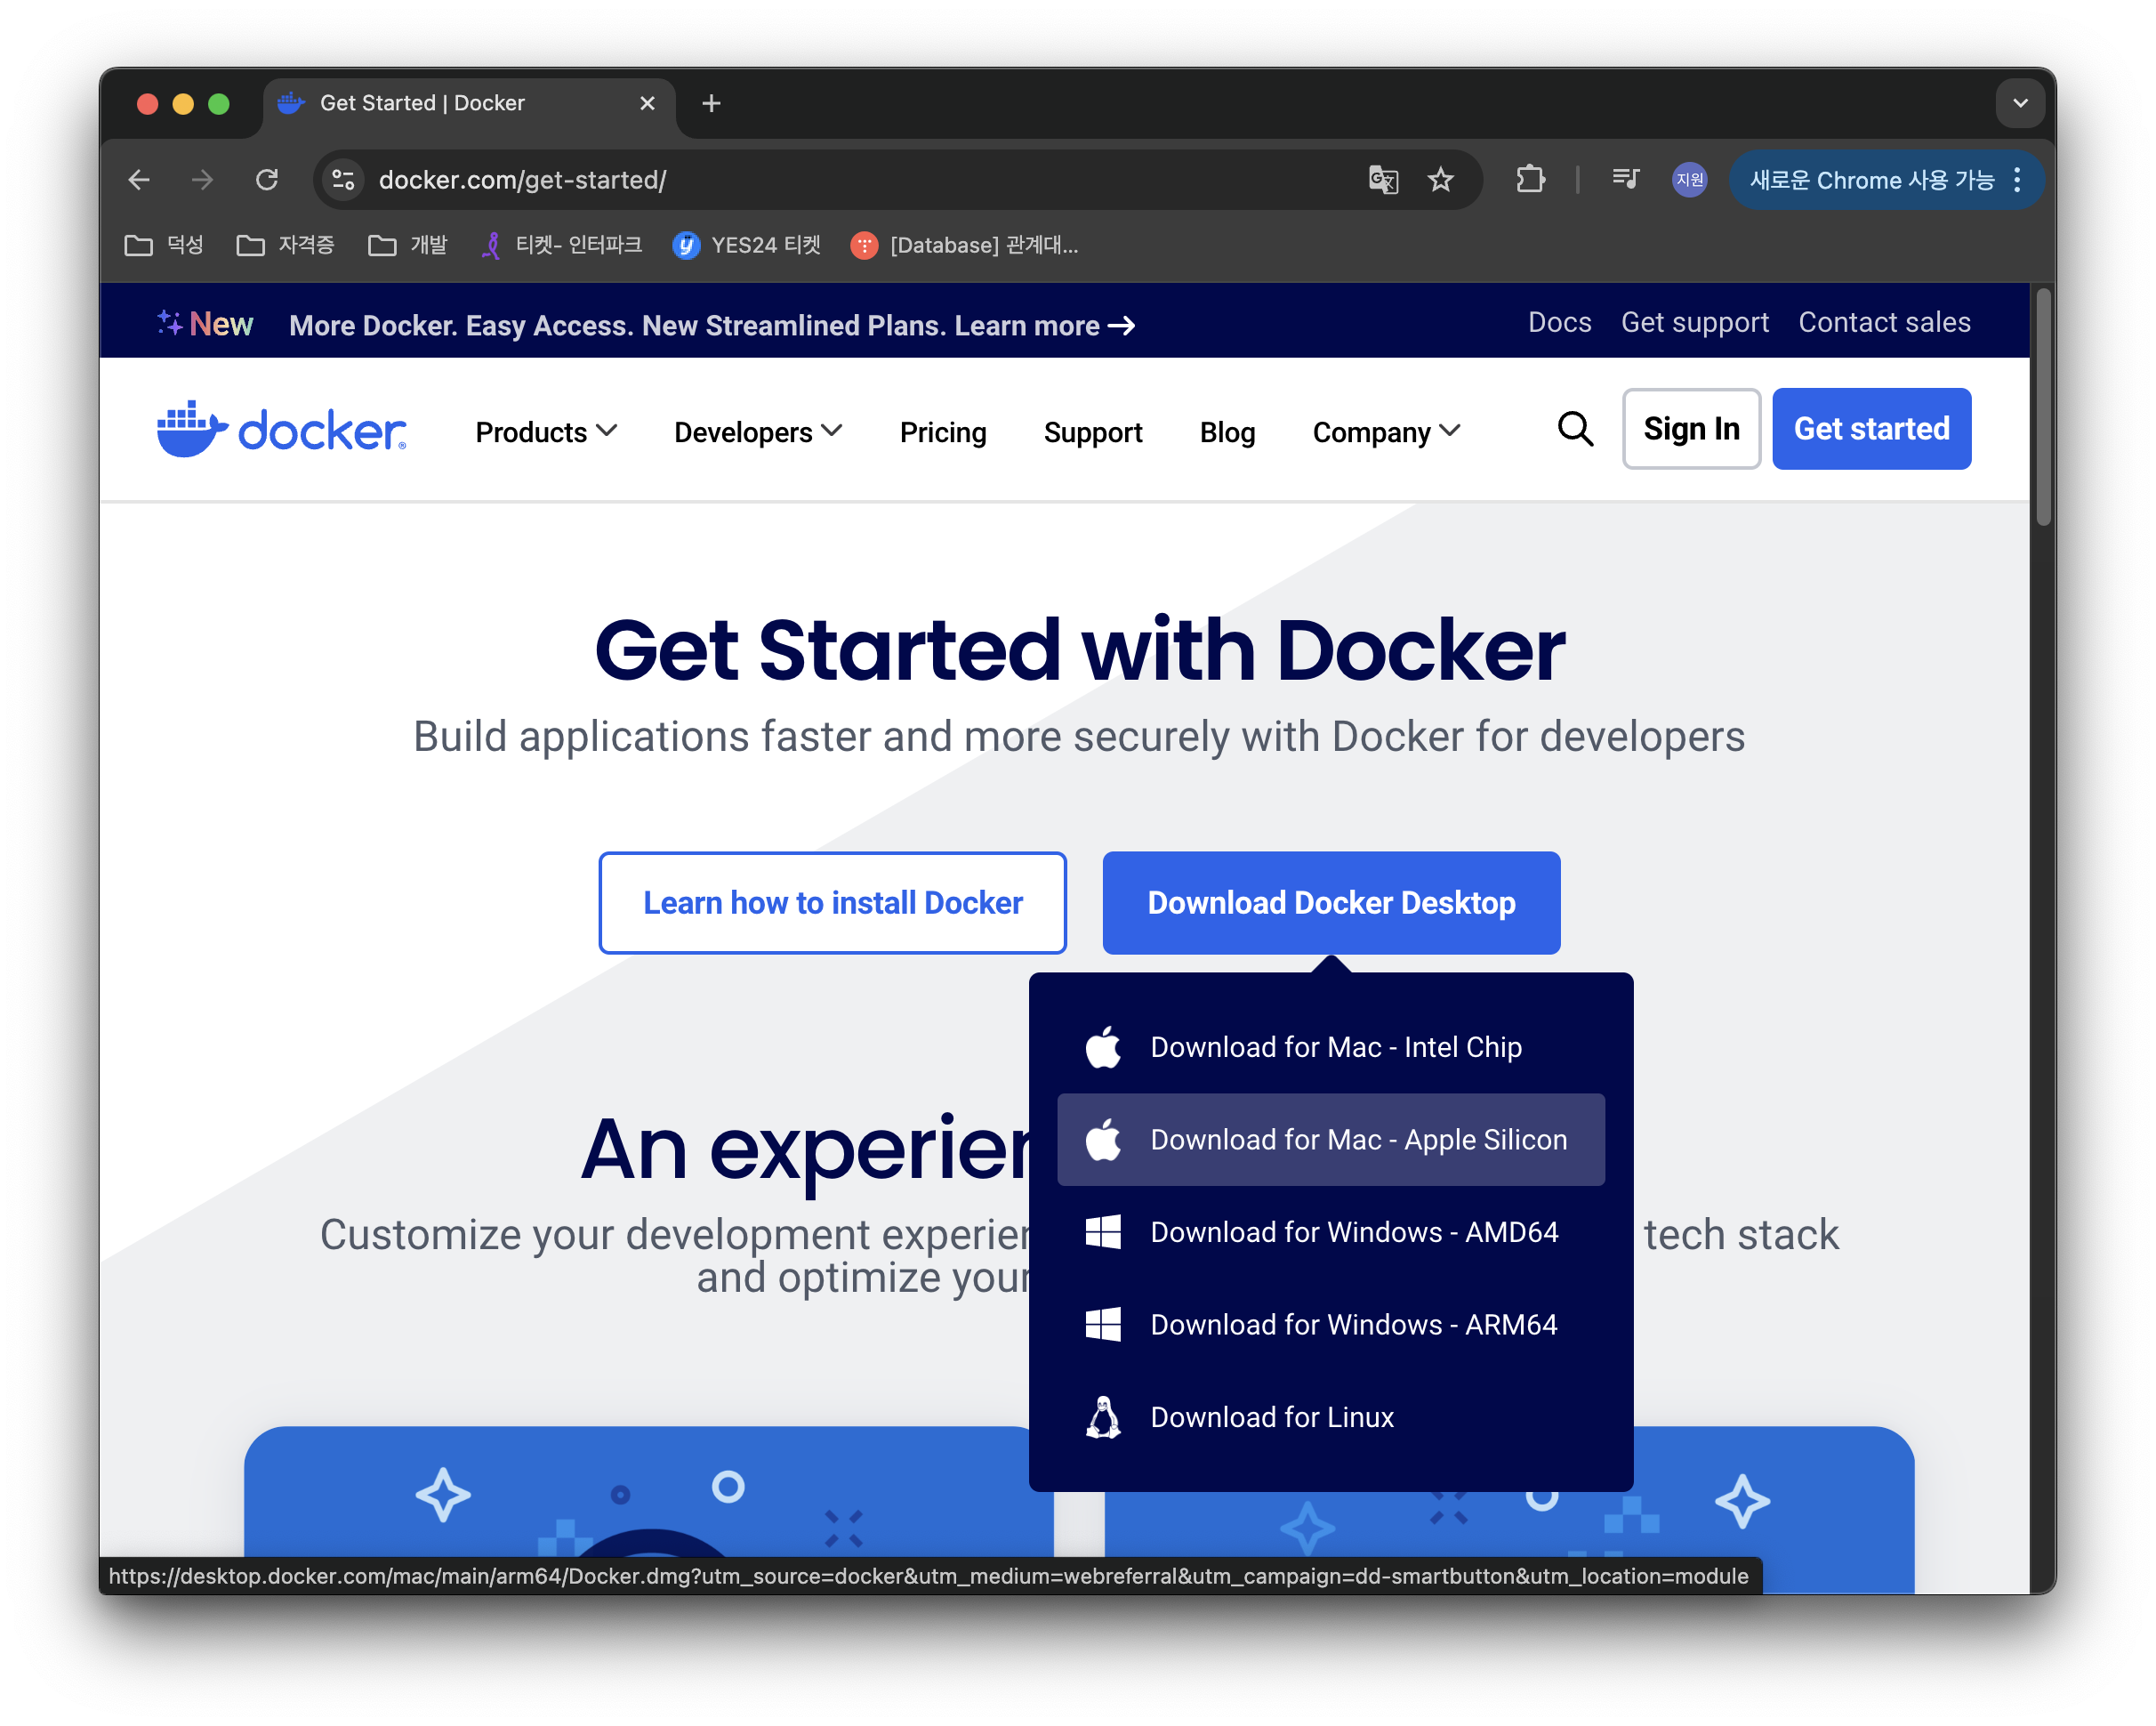The image size is (2156, 1726).
Task: Reload the current page
Action: pyautogui.click(x=266, y=180)
